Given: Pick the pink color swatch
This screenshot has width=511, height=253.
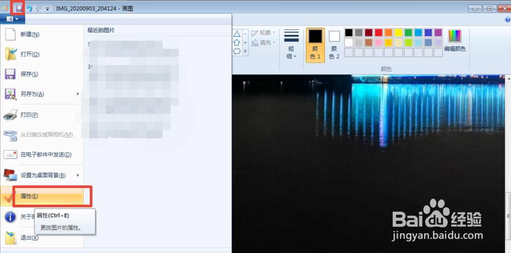Looking at the screenshot, I should [379, 42].
